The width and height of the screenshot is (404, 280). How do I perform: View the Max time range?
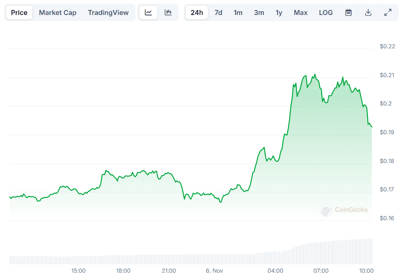coord(300,13)
